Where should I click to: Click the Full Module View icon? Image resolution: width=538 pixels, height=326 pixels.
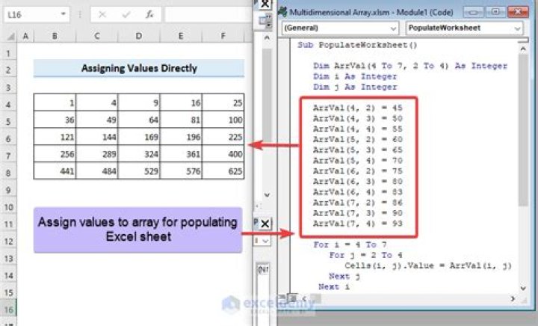click(x=293, y=297)
